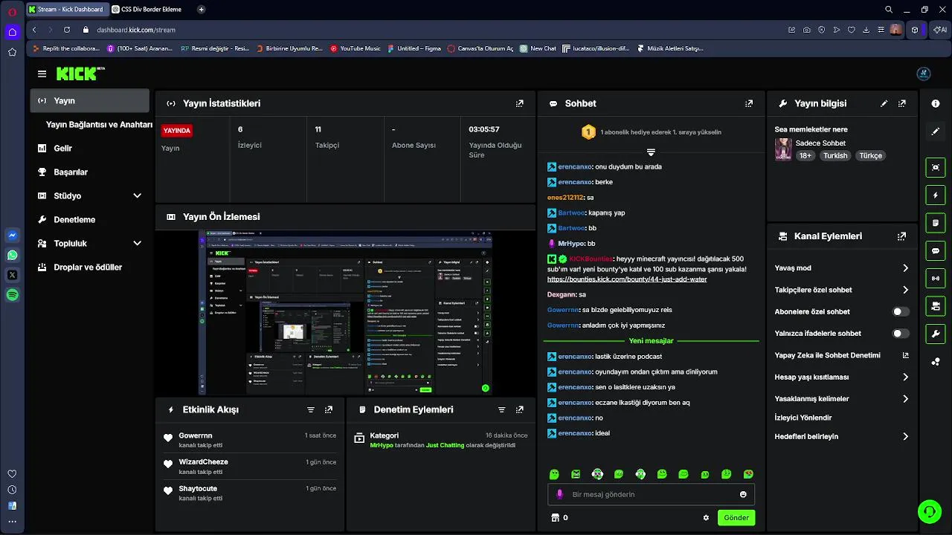Open Hedefleri belirleyin chevron
The width and height of the screenshot is (952, 535).
(905, 436)
